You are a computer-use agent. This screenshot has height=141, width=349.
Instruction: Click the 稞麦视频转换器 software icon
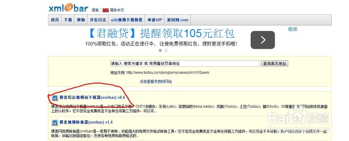(x=55, y=123)
